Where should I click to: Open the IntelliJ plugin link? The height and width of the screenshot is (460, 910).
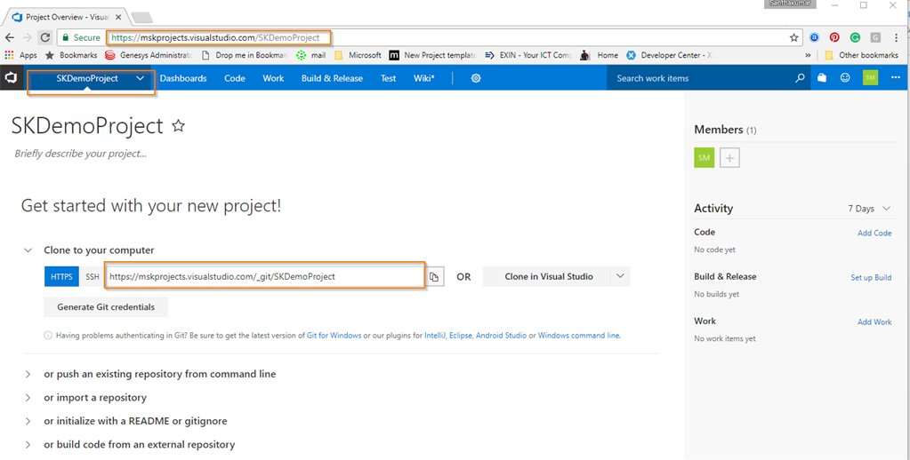[x=435, y=336]
